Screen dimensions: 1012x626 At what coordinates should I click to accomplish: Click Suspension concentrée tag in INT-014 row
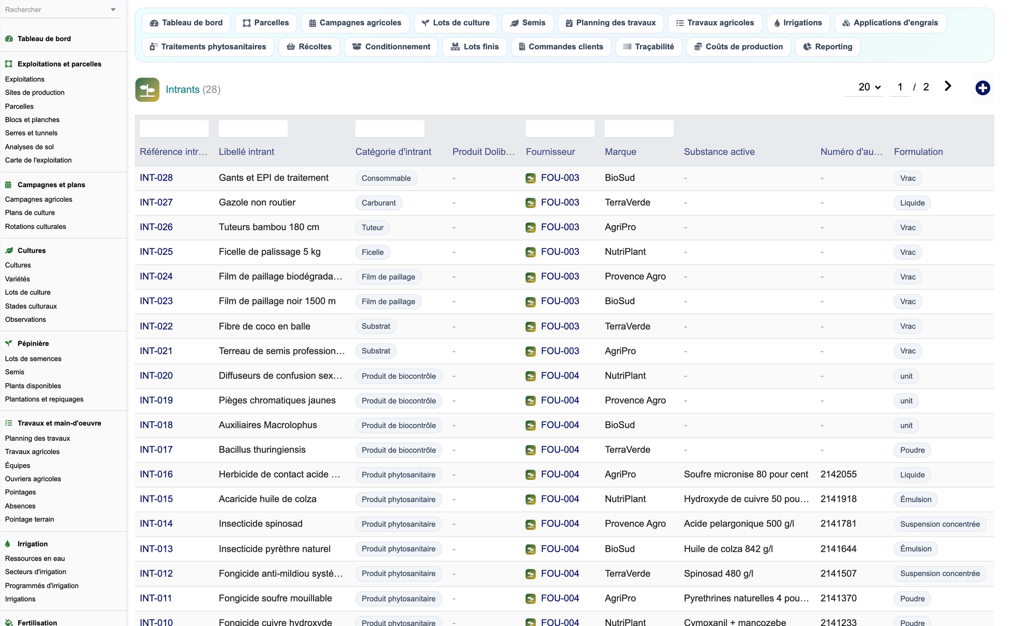click(940, 524)
